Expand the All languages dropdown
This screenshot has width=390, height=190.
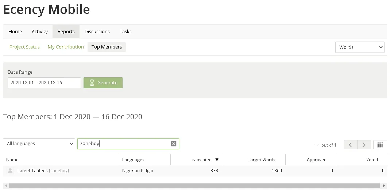tap(39, 144)
